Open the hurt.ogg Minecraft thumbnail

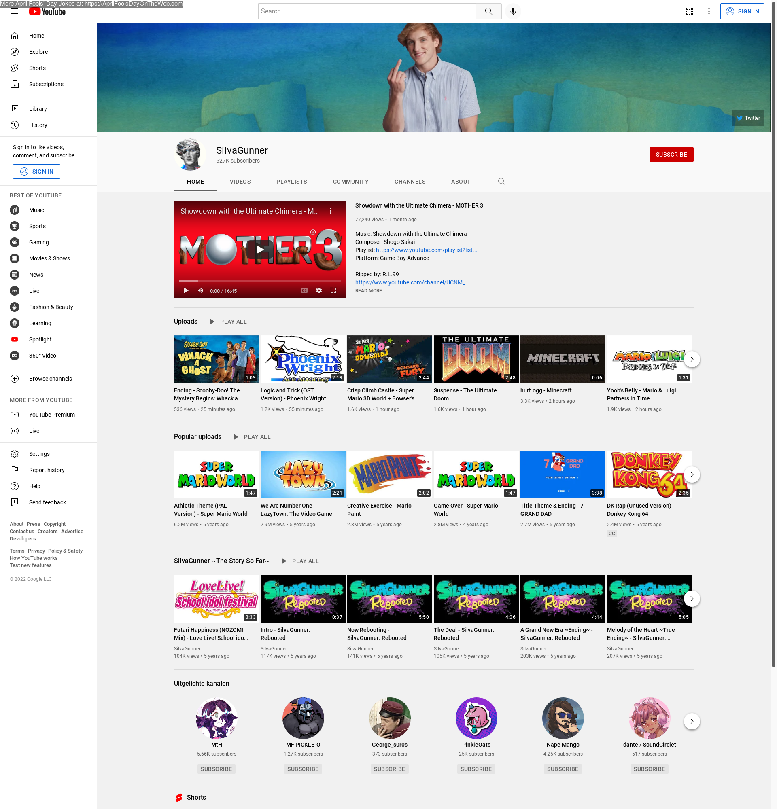[563, 359]
